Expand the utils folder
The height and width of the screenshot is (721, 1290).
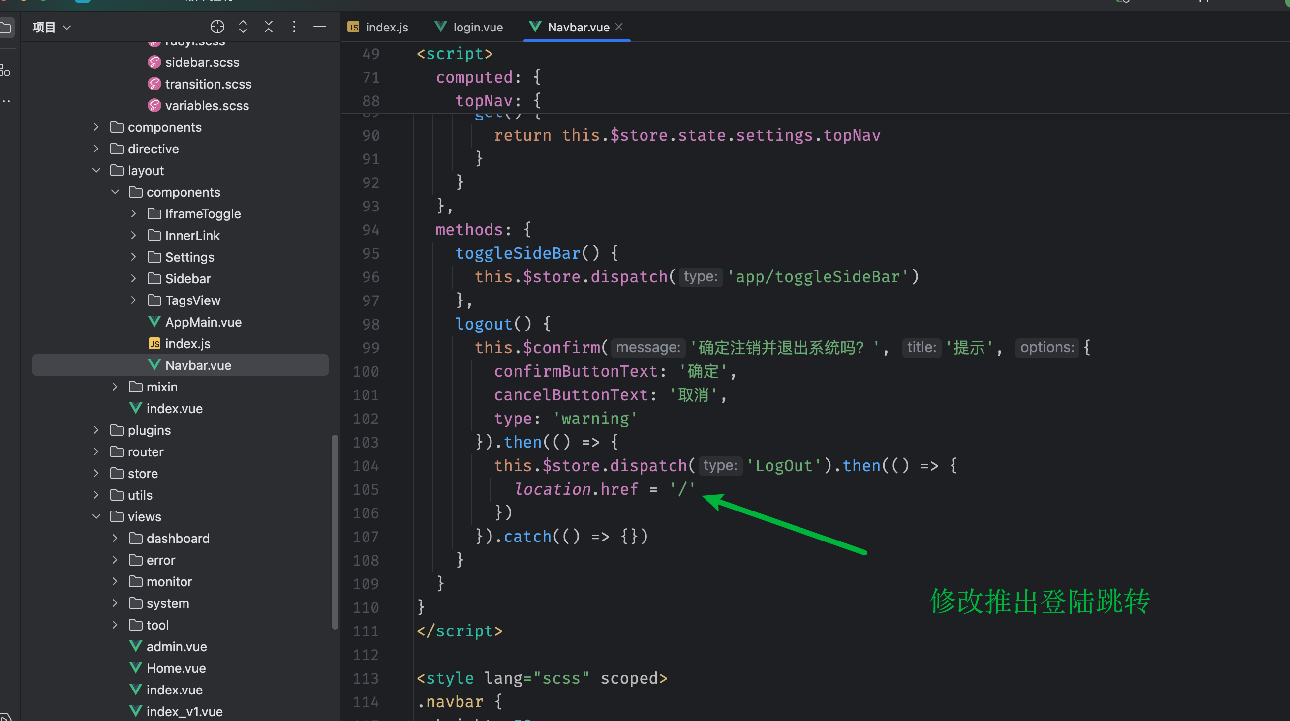[96, 495]
